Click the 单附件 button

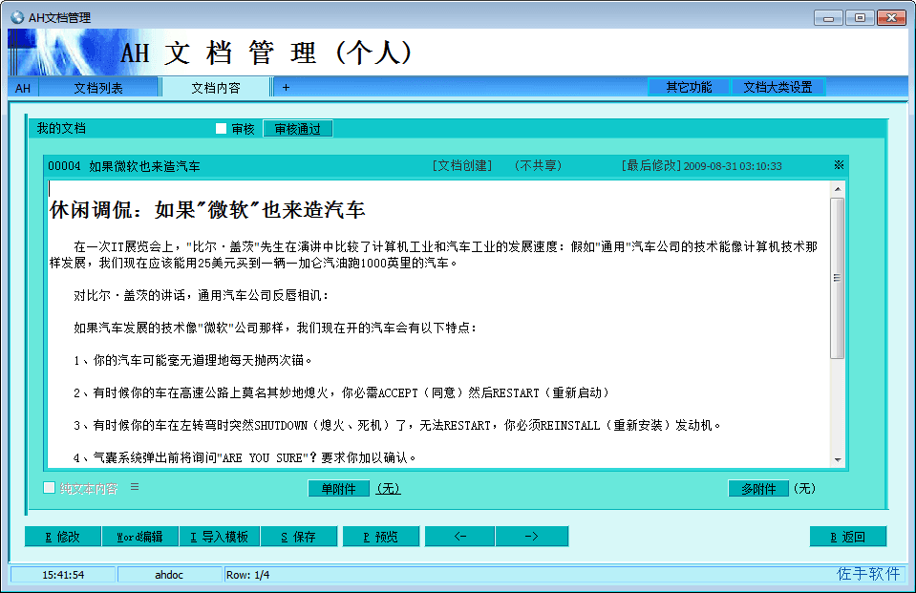pos(339,488)
